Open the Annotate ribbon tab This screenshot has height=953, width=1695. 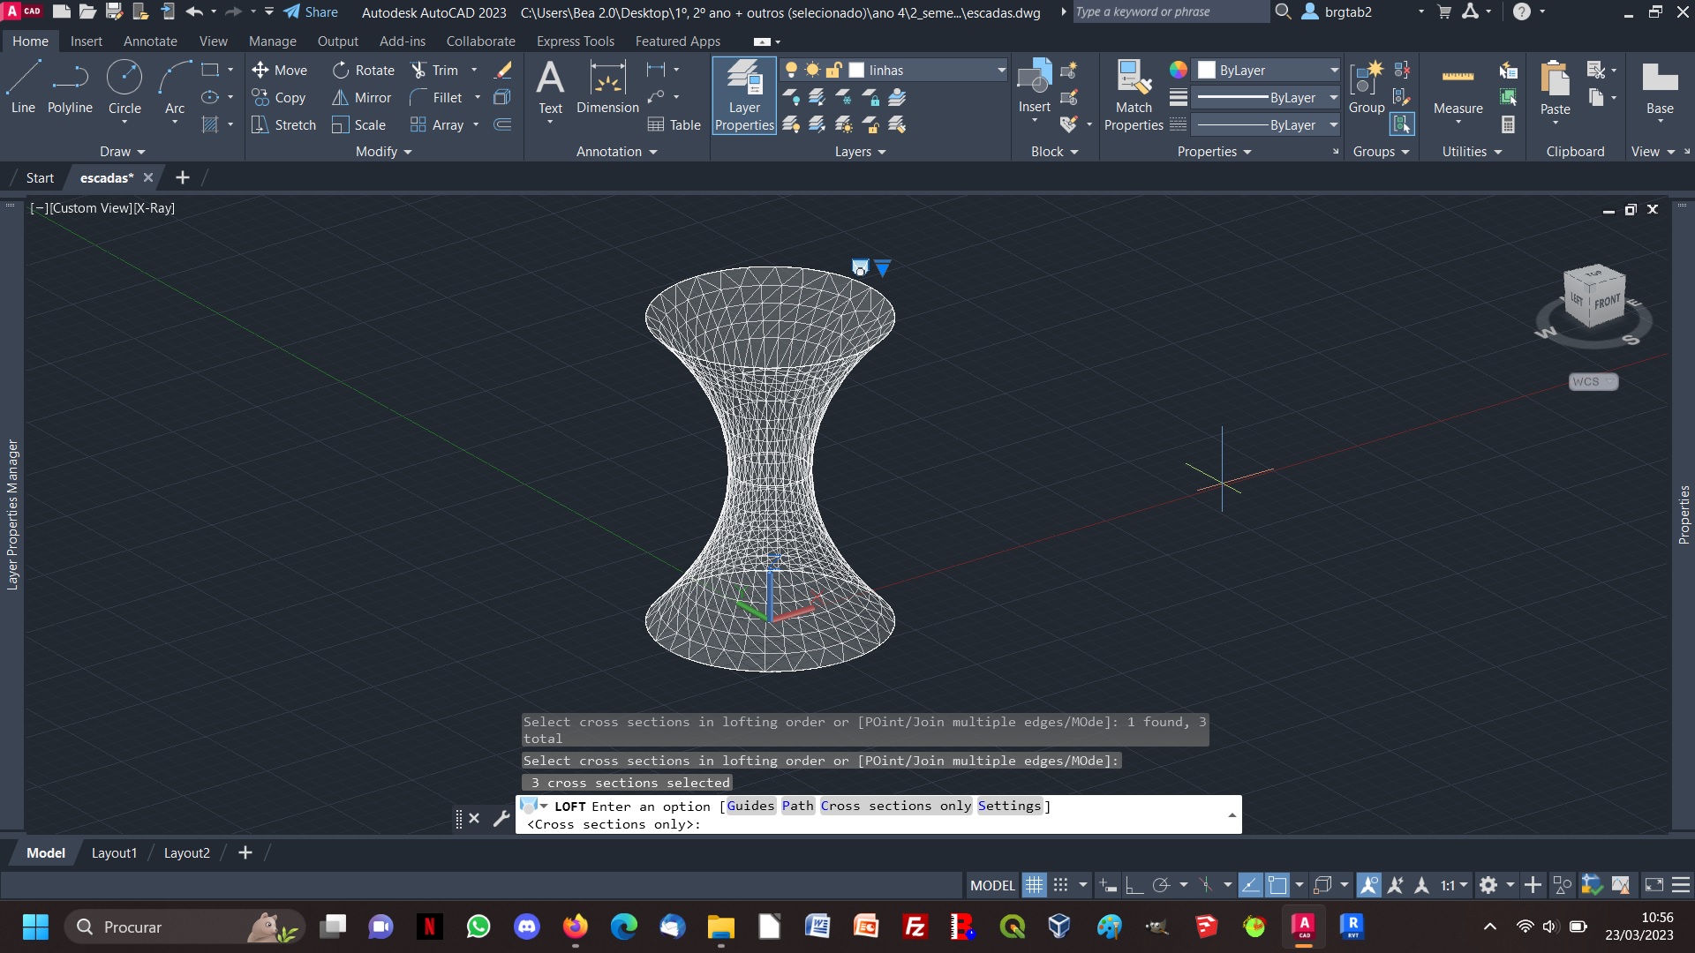coord(150,41)
